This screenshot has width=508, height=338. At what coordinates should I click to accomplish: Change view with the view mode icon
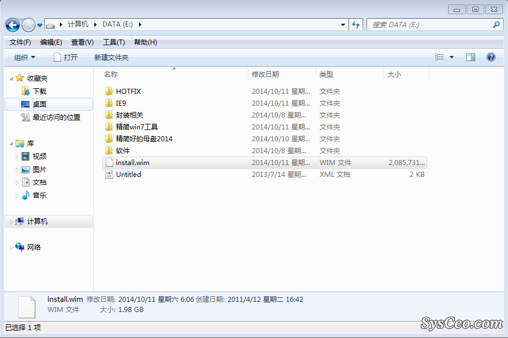[x=440, y=57]
